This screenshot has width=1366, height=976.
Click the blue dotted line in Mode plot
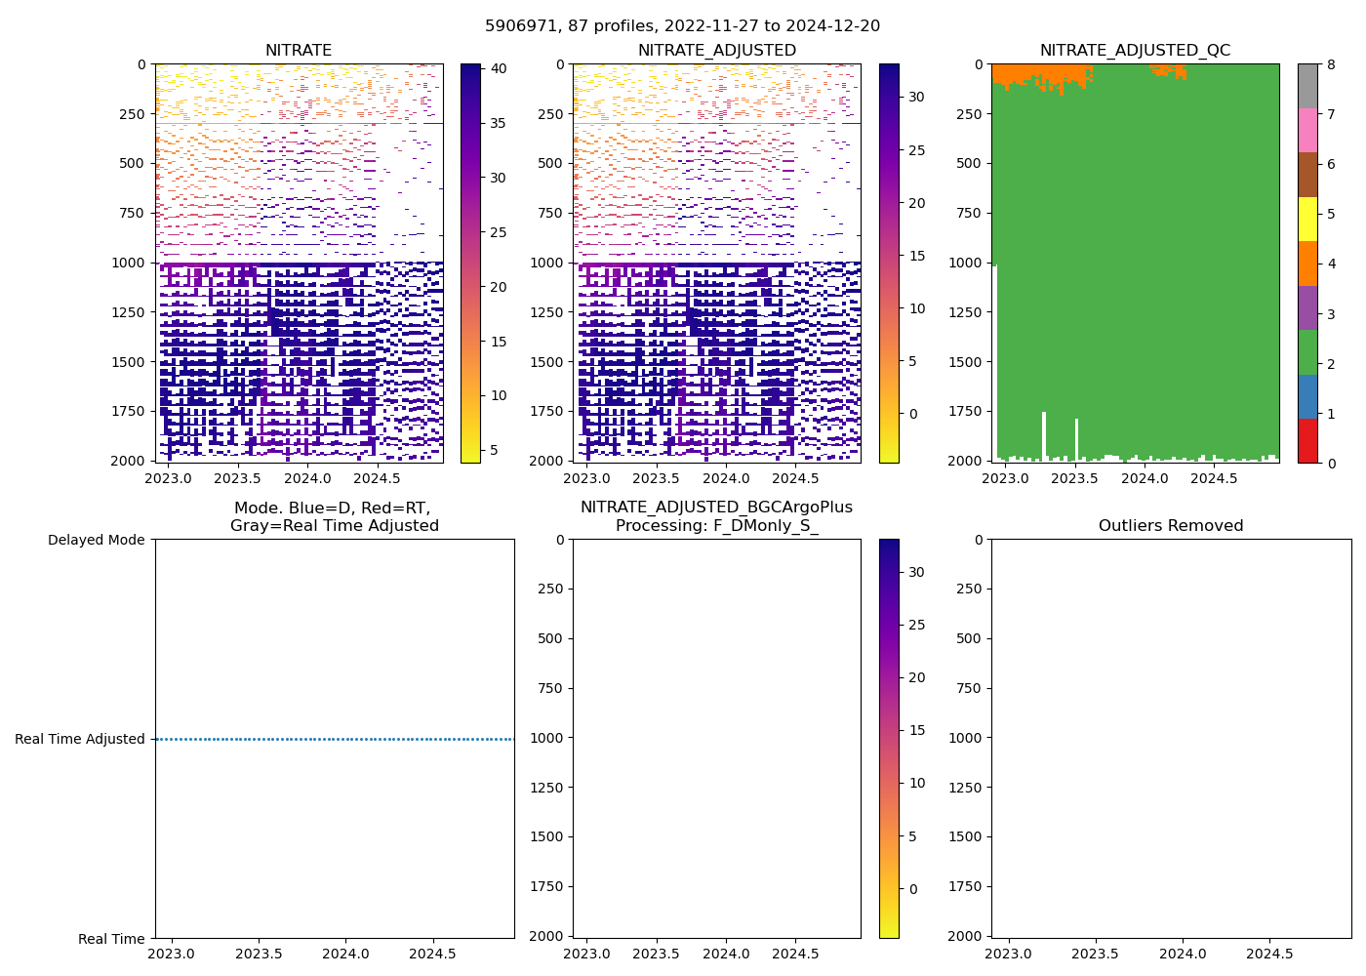[x=334, y=739]
